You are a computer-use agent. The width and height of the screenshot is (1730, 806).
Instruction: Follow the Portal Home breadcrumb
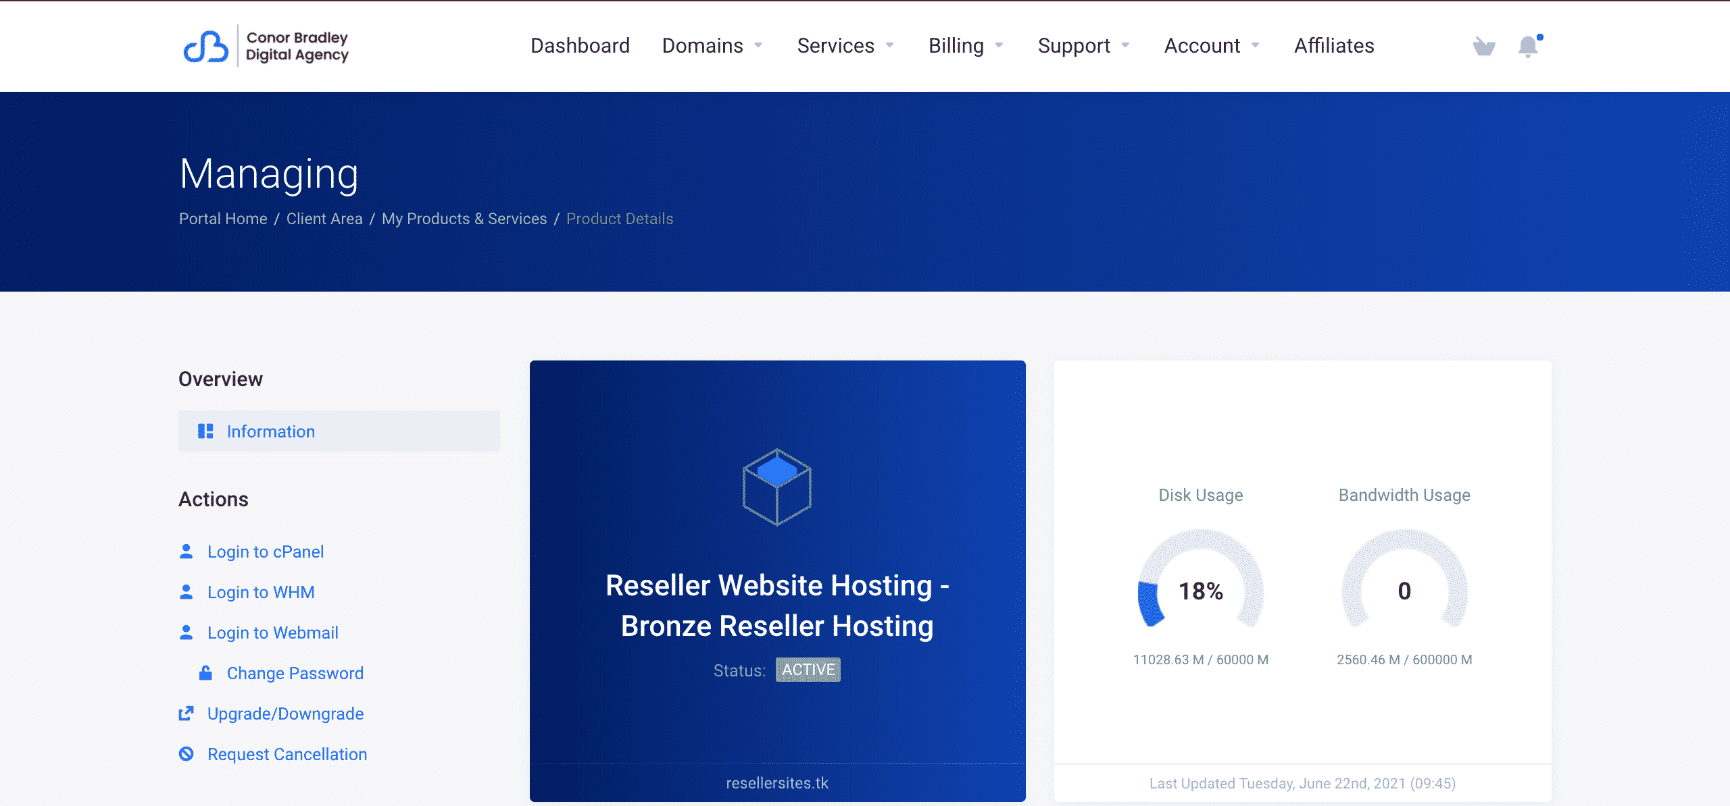pyautogui.click(x=223, y=219)
